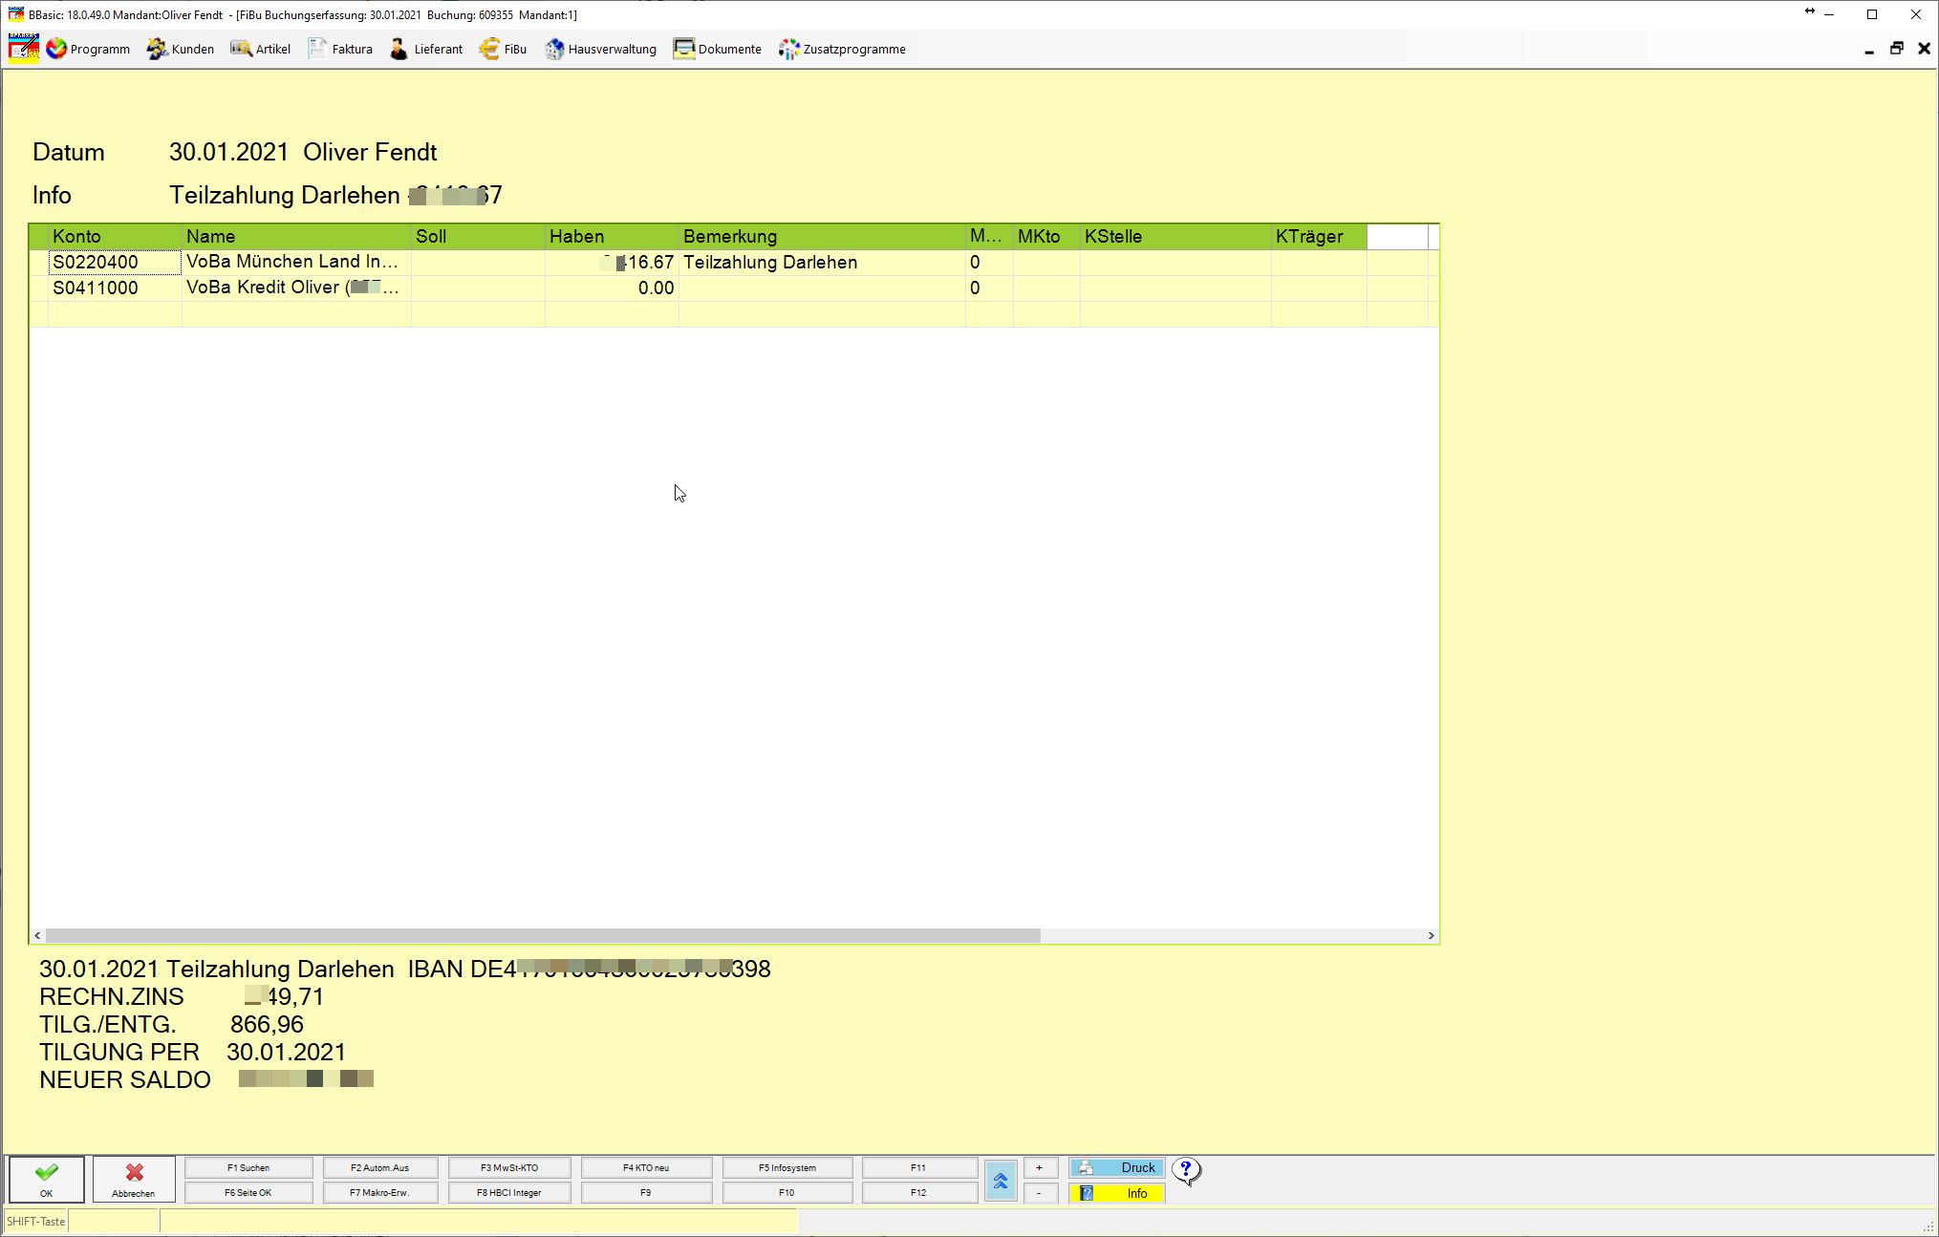
Task: Click the Bemerkung column header
Action: coord(822,236)
